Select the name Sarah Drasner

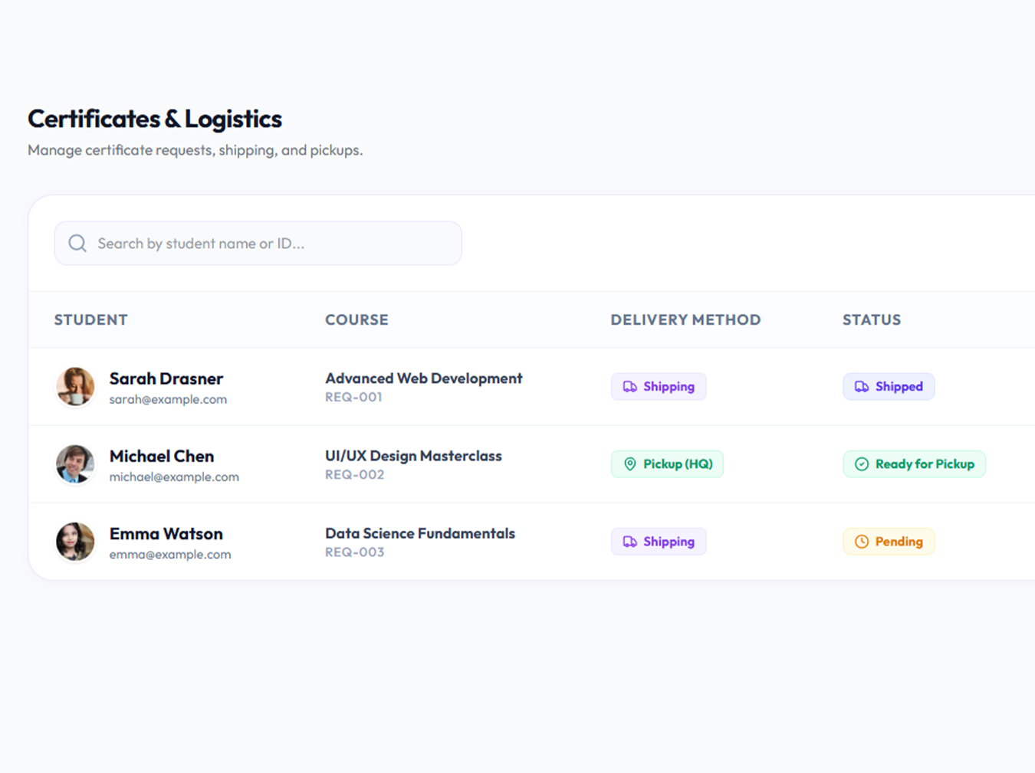[166, 378]
